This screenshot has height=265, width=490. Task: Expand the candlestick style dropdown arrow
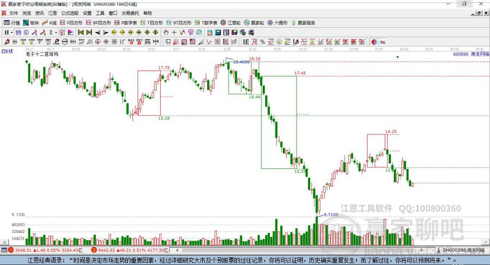(x=56, y=33)
